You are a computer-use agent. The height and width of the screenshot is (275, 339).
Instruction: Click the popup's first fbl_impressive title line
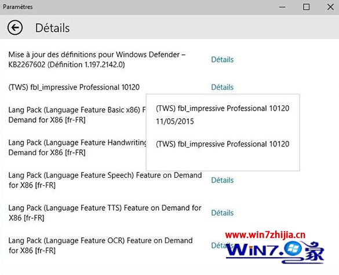223,108
